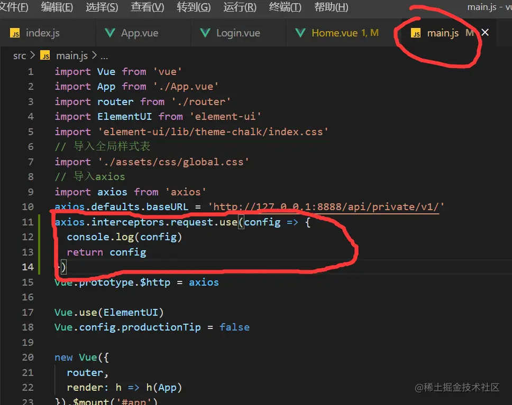Click the Vue icon on App.vue tab
Viewport: 512px width, 405px height.
tap(110, 33)
